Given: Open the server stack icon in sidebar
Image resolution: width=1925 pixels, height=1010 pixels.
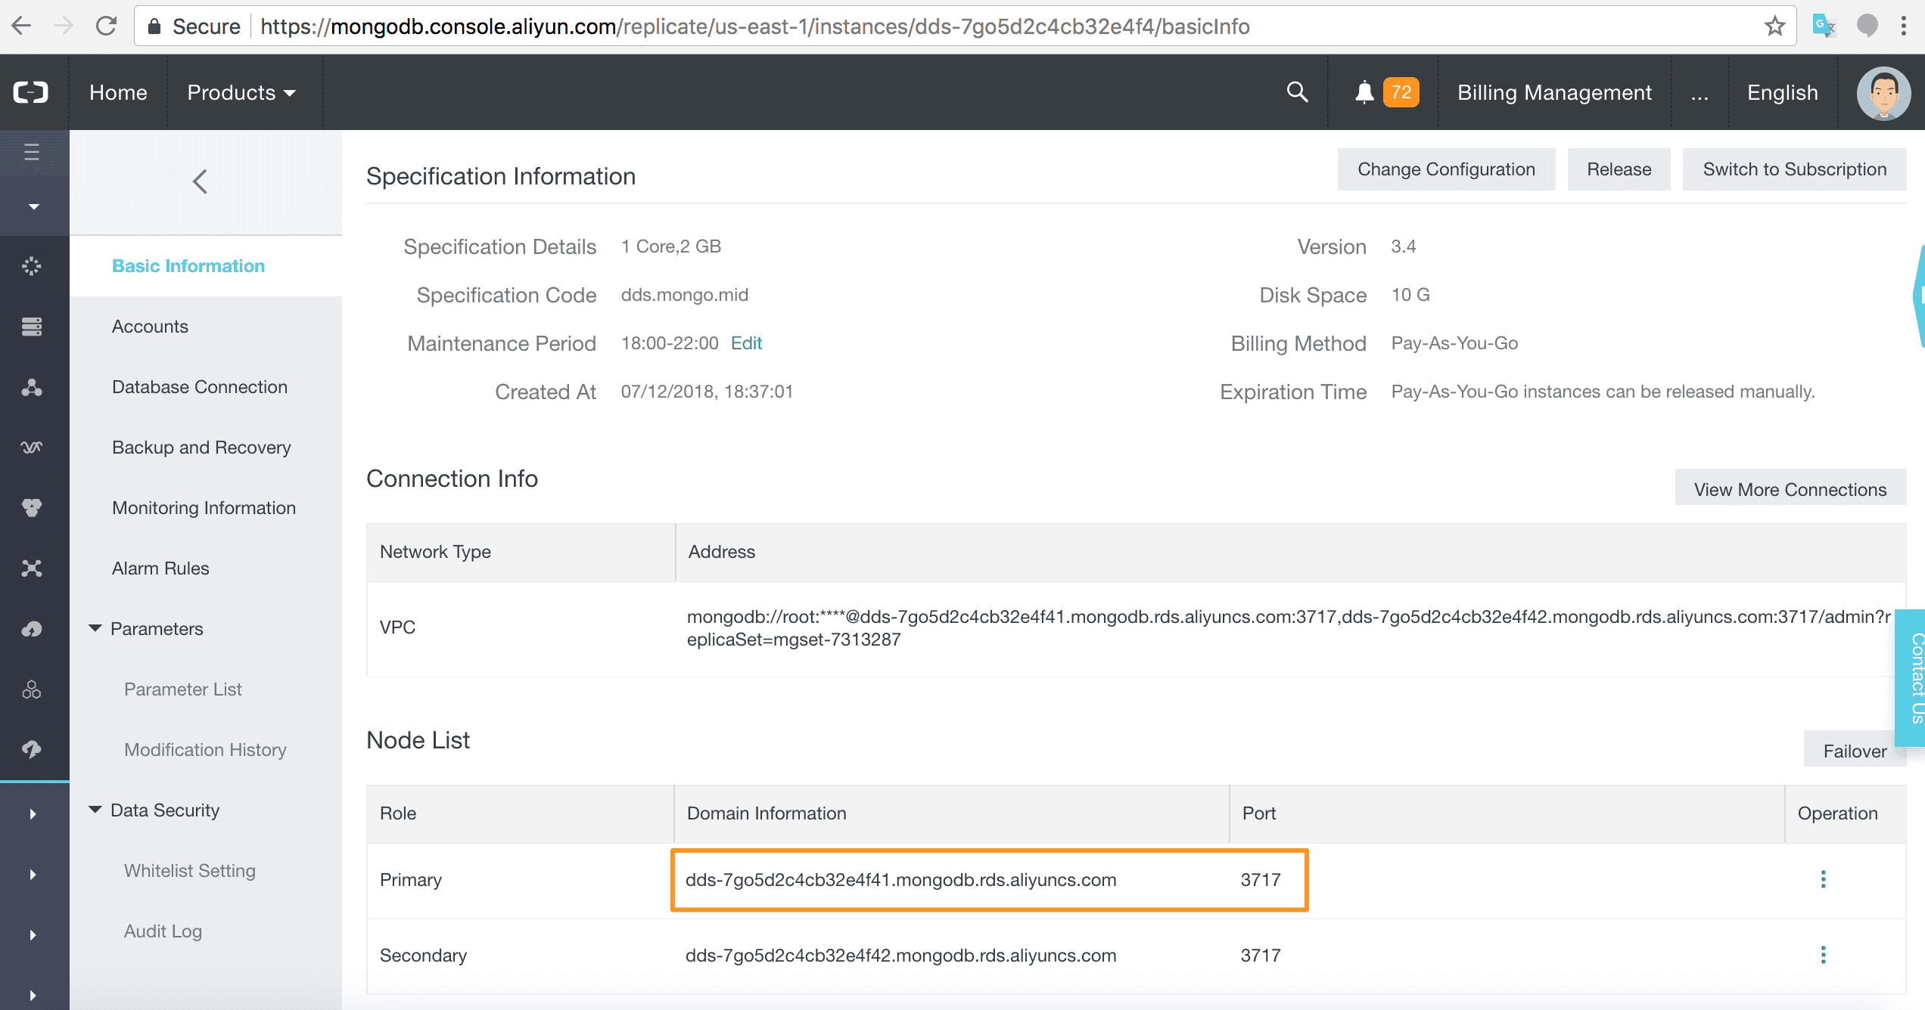Looking at the screenshot, I should [x=32, y=327].
